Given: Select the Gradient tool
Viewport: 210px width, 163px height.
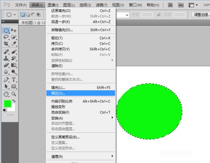Looking at the screenshot, I should [14, 65].
